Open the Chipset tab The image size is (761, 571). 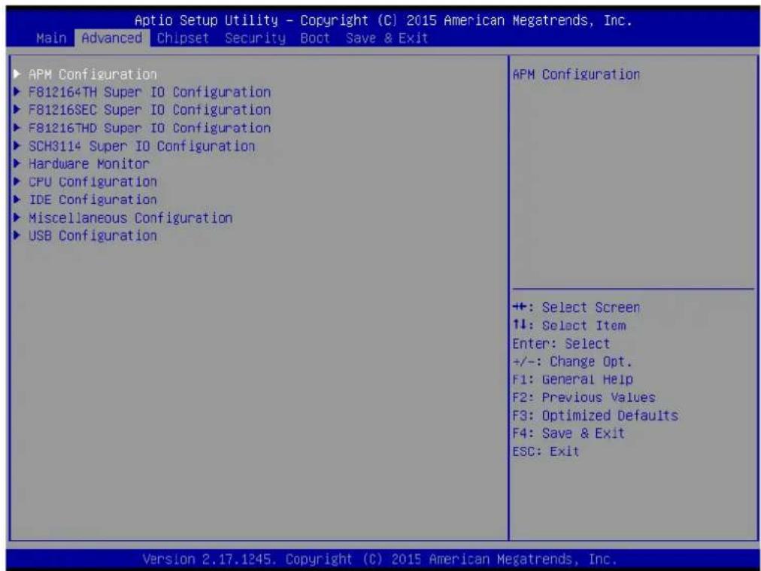(x=183, y=38)
